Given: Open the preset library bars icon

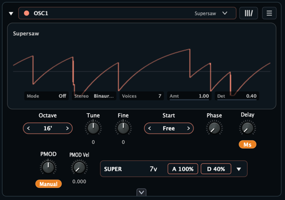Looking at the screenshot, I should tap(249, 13).
